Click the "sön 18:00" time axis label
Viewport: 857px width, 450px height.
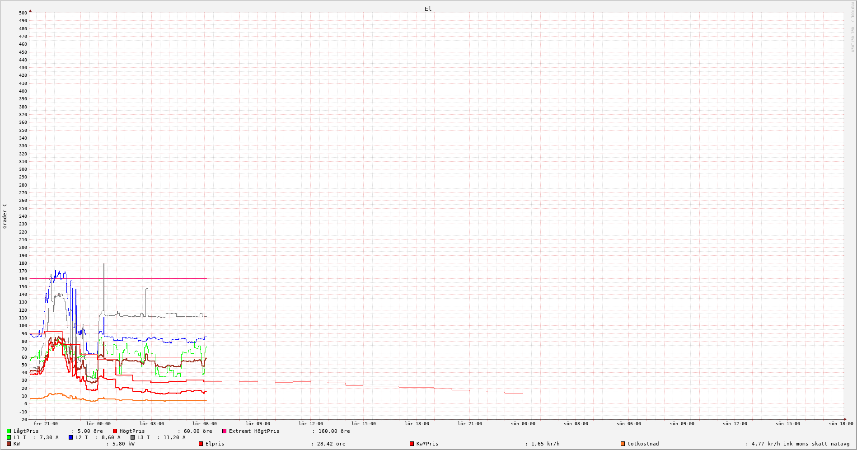click(x=841, y=424)
